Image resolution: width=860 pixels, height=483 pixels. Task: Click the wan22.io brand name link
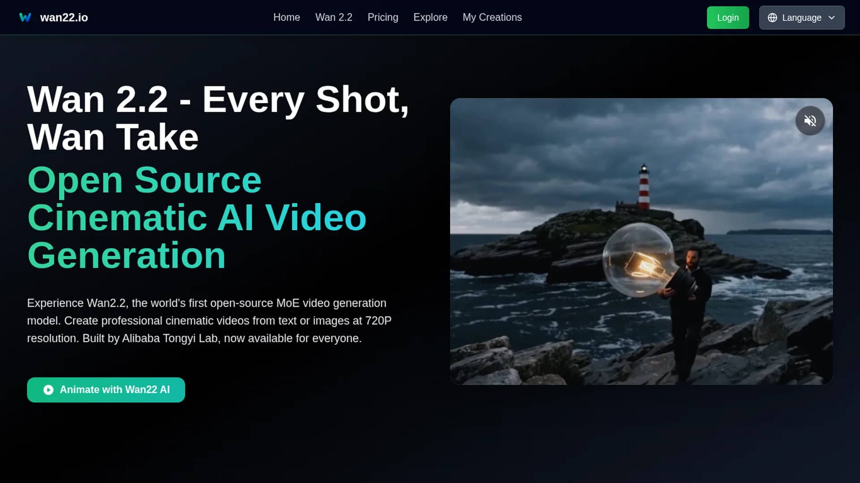(x=64, y=17)
